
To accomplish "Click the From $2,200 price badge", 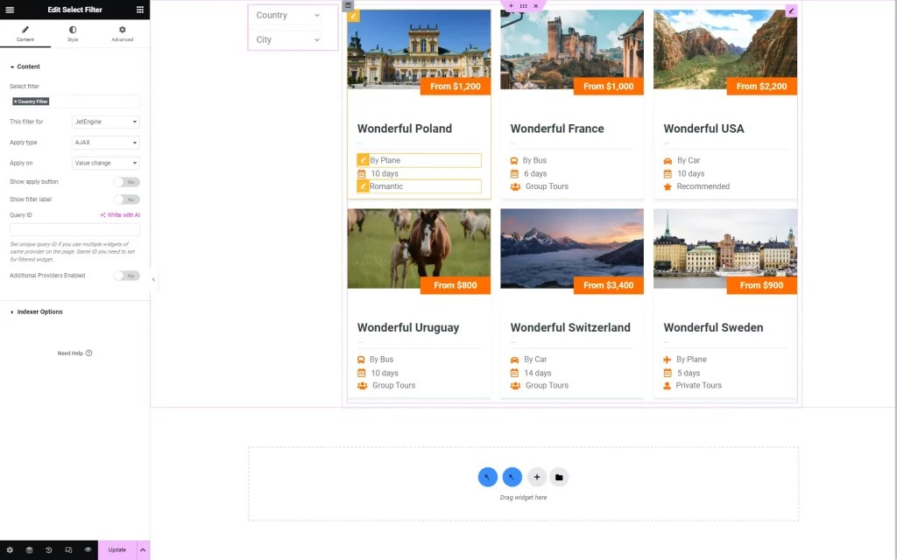I will point(761,87).
